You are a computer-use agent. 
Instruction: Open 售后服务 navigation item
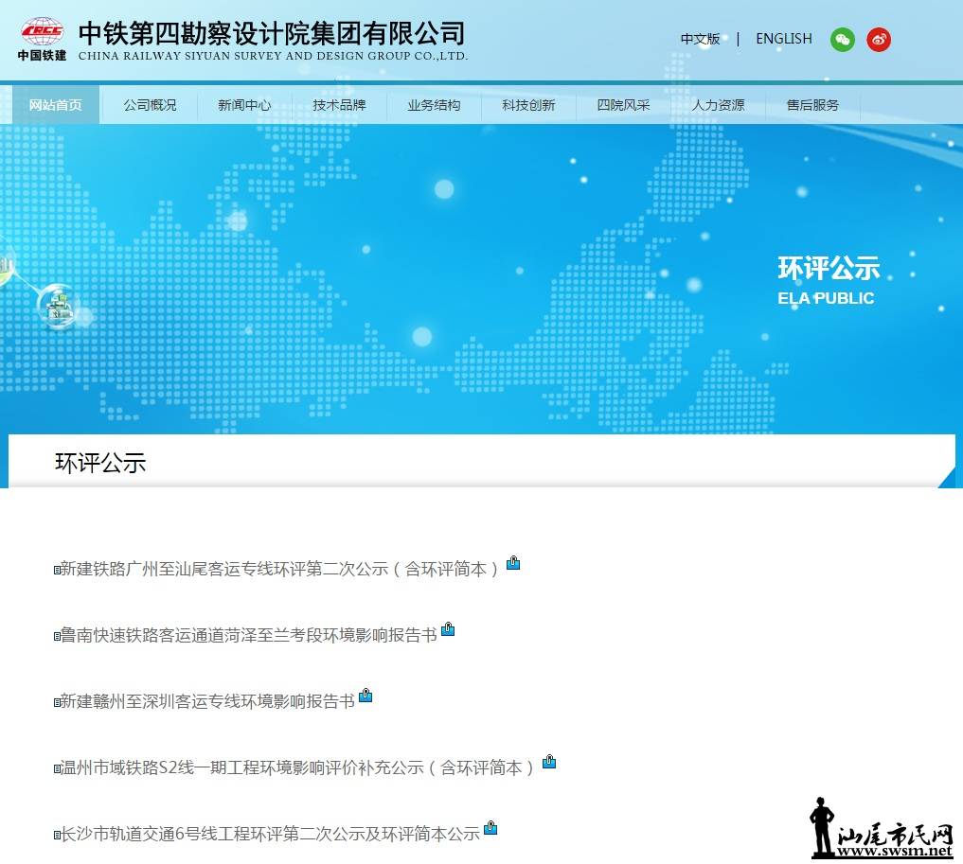click(x=812, y=105)
